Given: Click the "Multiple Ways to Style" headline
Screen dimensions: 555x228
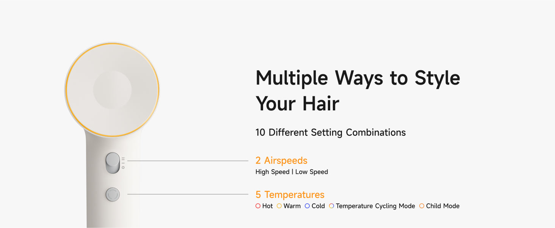Looking at the screenshot, I should tap(358, 78).
